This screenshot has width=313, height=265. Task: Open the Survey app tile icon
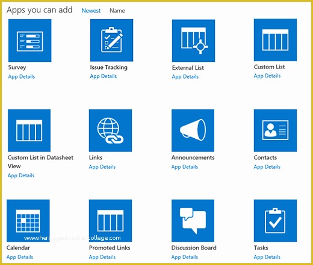point(29,40)
